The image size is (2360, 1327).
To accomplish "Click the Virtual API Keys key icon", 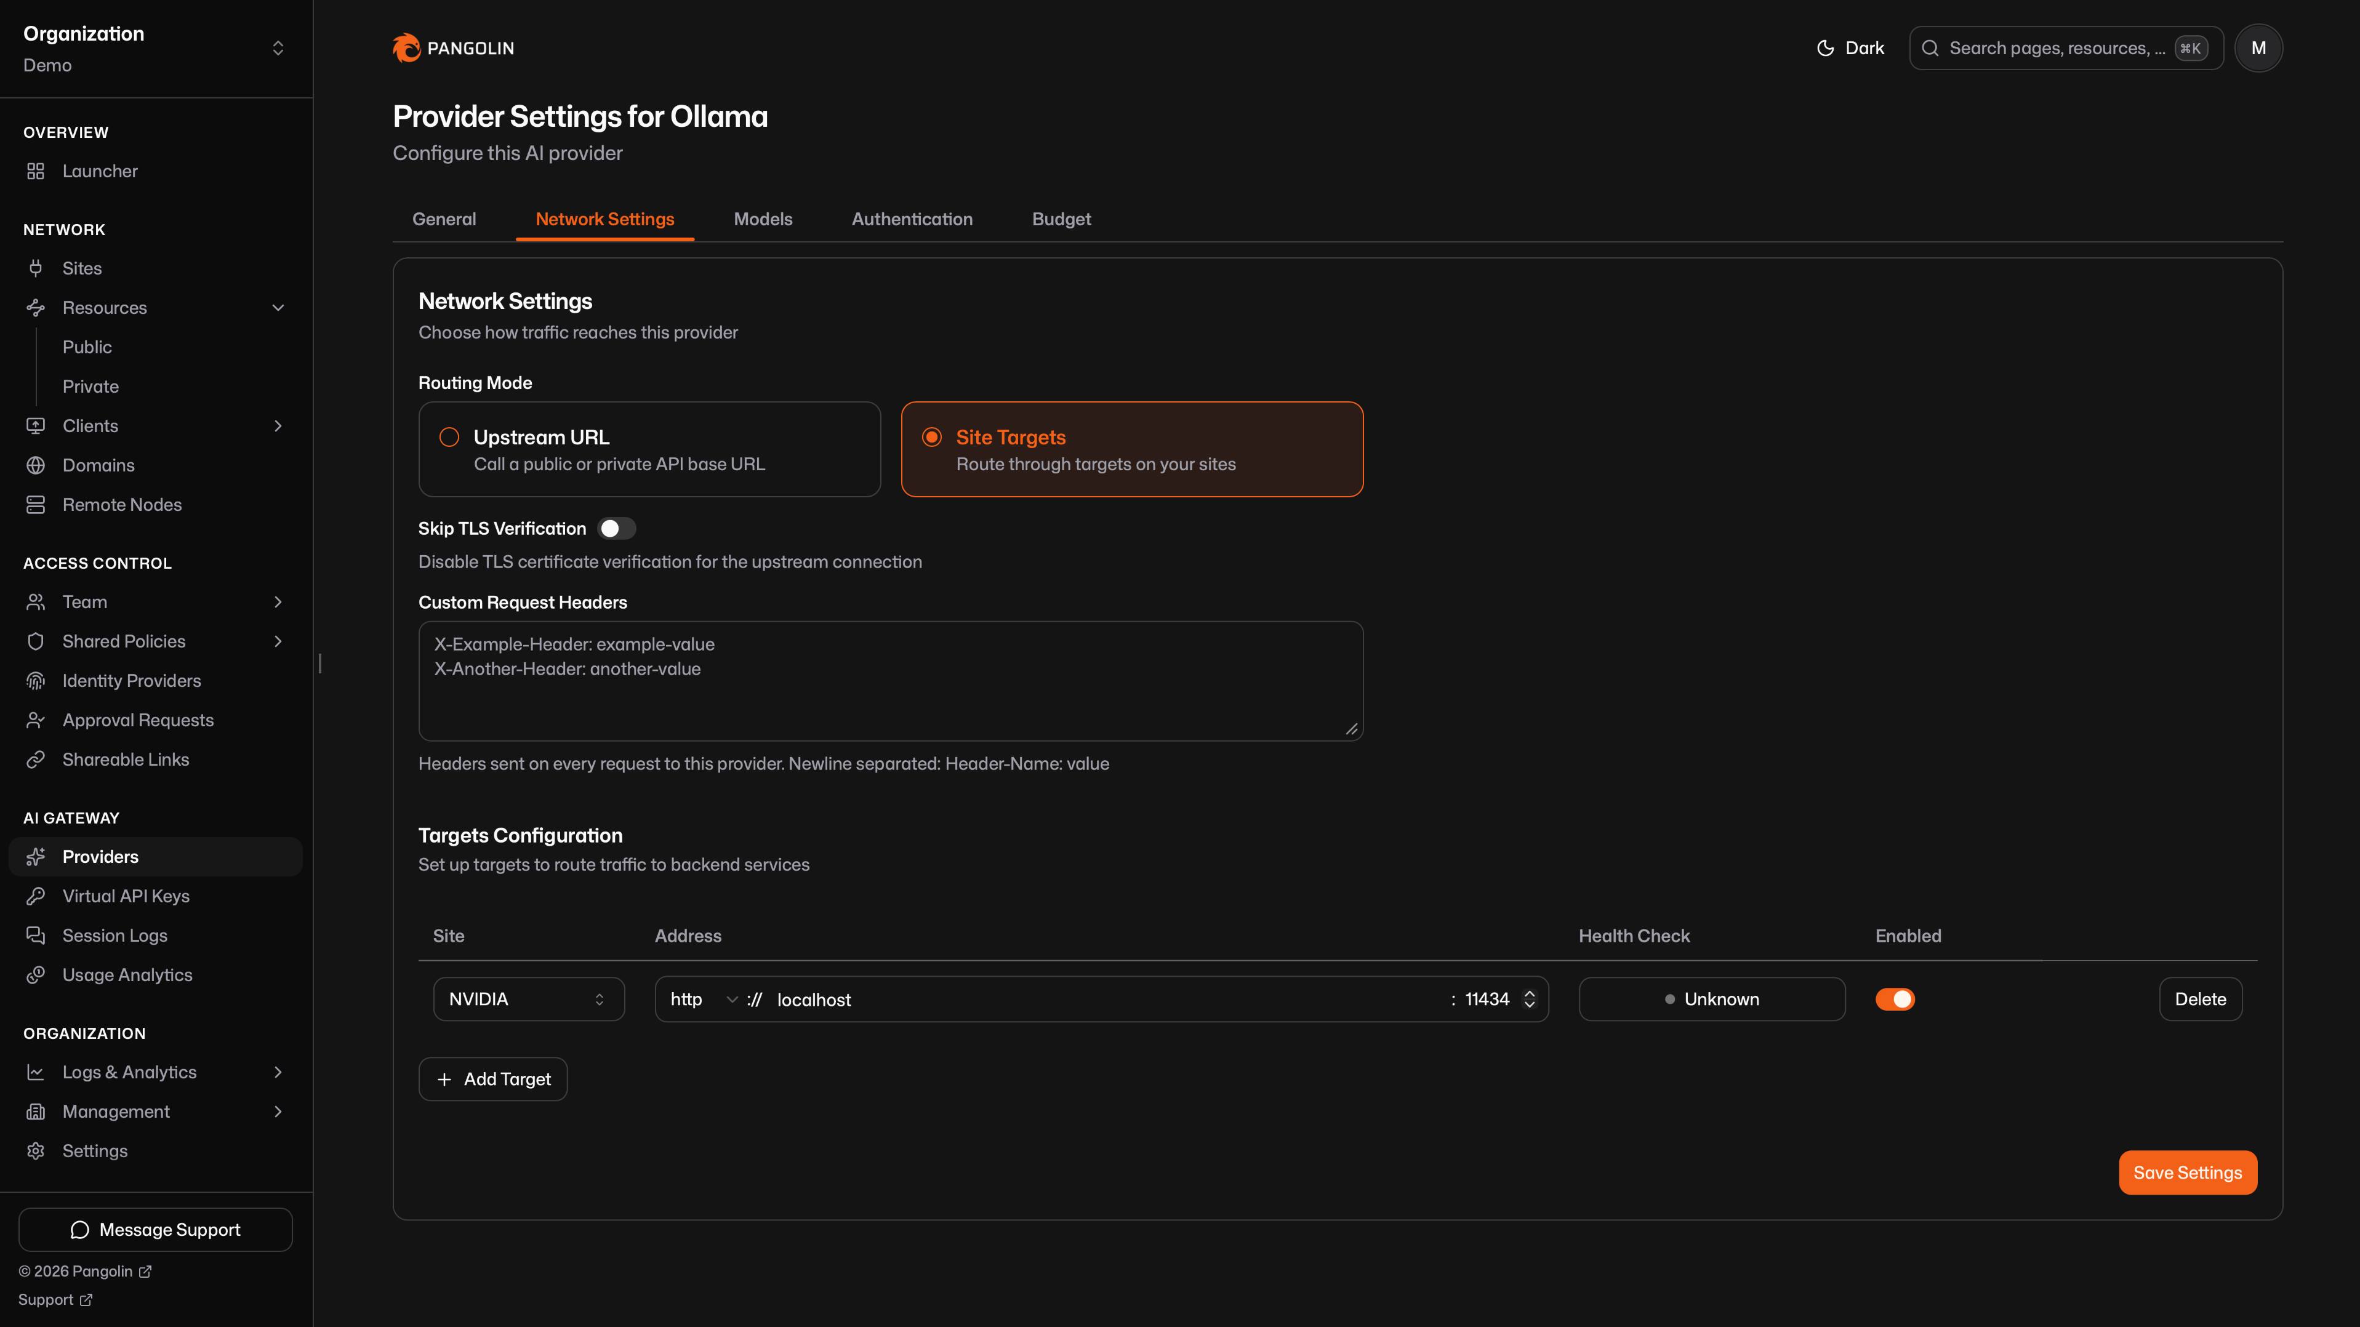I will (x=36, y=896).
